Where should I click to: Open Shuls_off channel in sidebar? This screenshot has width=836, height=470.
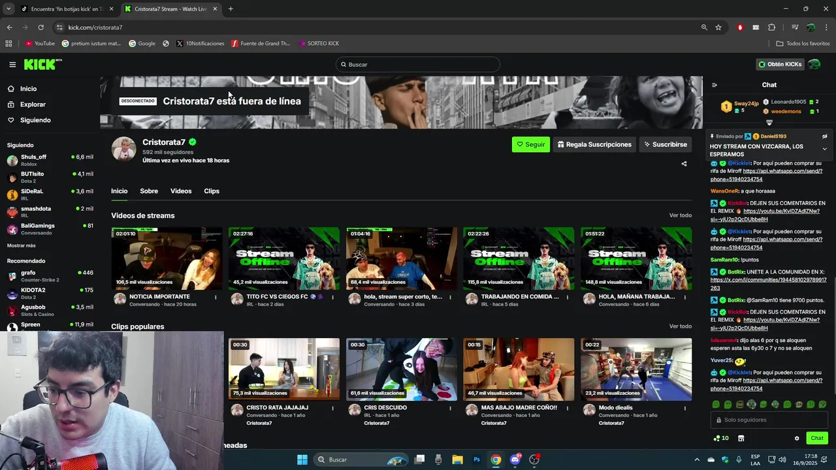(x=49, y=160)
